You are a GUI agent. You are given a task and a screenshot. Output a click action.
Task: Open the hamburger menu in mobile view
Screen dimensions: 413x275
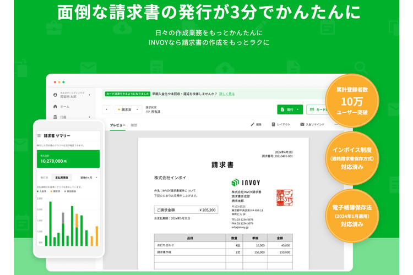39,135
